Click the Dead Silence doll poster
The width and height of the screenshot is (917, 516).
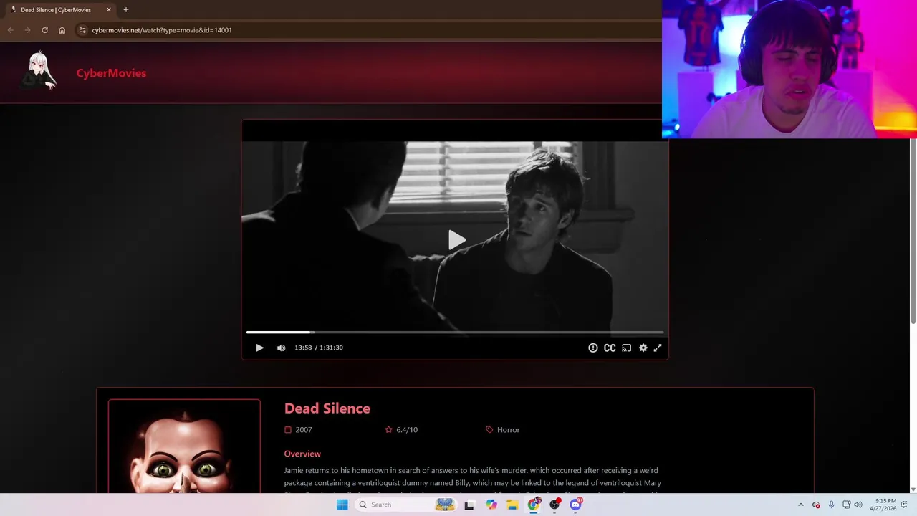[x=184, y=446]
